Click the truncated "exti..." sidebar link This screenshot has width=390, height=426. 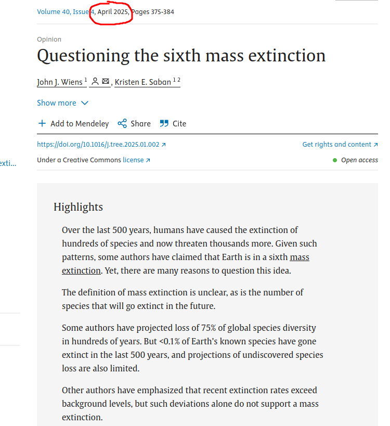coord(8,163)
